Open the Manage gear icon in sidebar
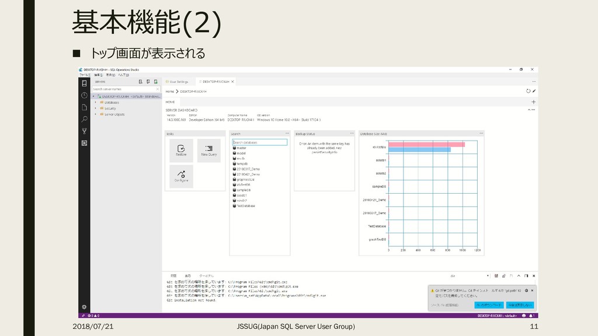The height and width of the screenshot is (336, 598). tap(84, 307)
